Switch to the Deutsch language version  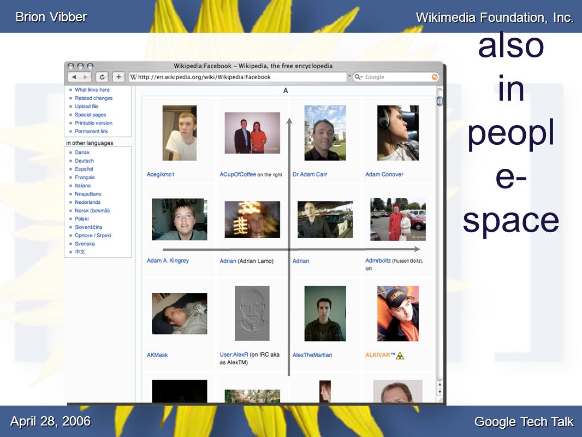coord(84,161)
